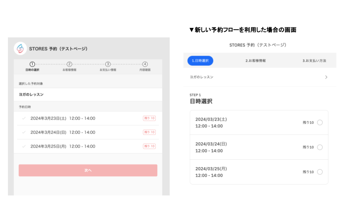Open the 1.日時選択 tab
This screenshot has height=203, width=362.
tap(200, 61)
